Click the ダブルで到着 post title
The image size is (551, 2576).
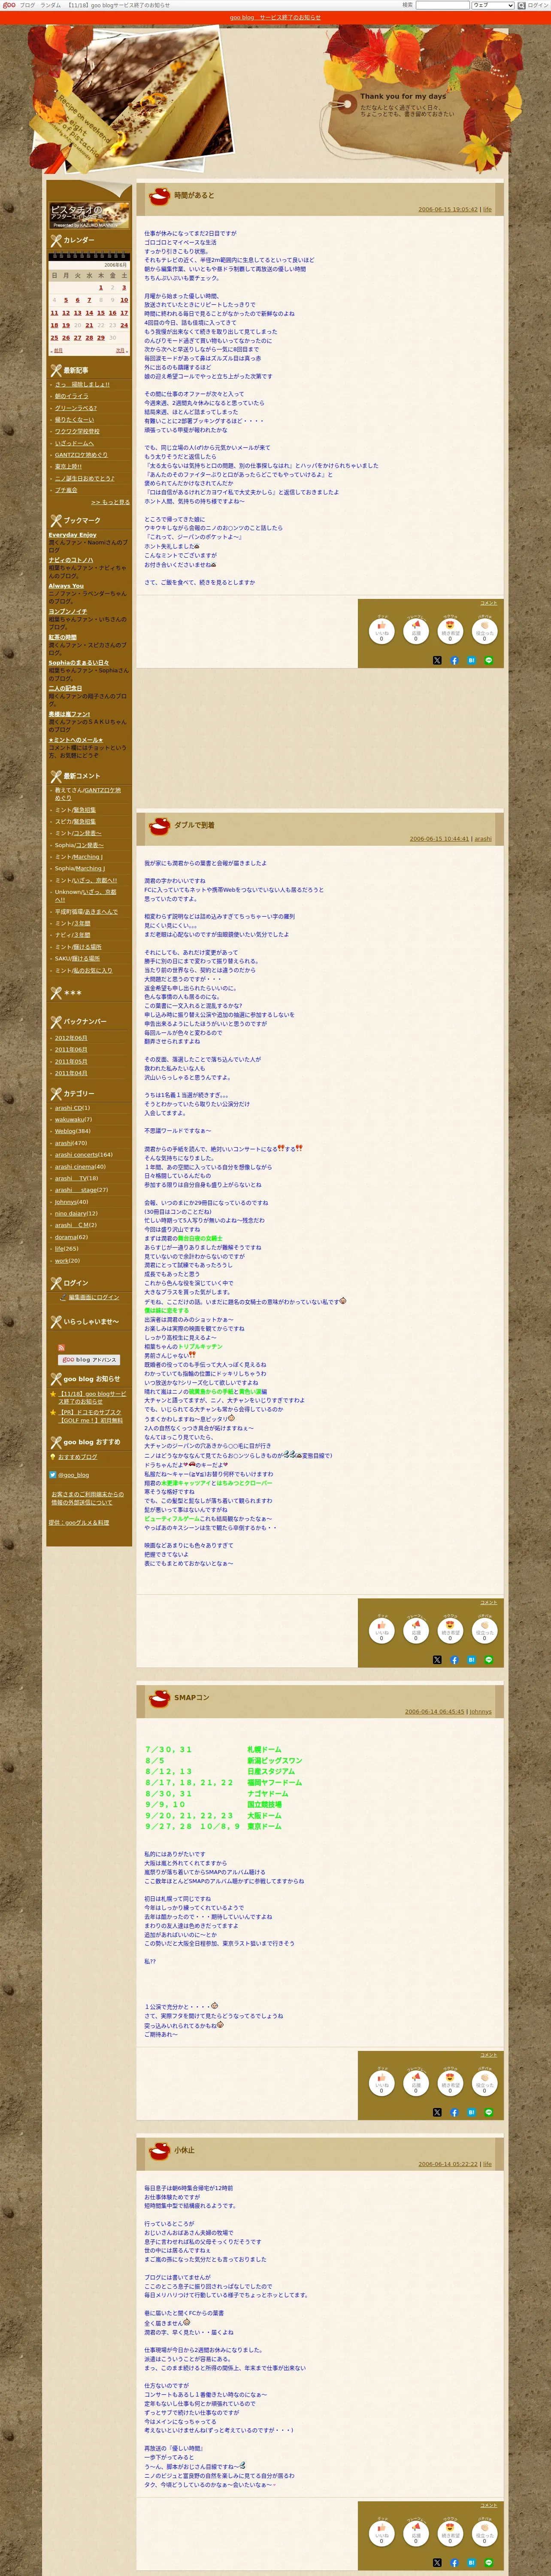pos(194,825)
